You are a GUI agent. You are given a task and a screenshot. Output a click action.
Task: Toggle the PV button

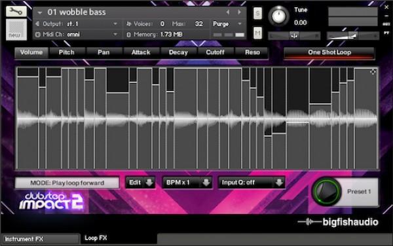pos(386,33)
